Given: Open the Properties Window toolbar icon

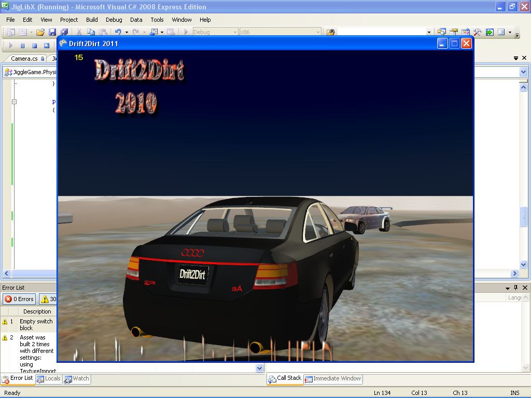Looking at the screenshot, I should coord(453,32).
